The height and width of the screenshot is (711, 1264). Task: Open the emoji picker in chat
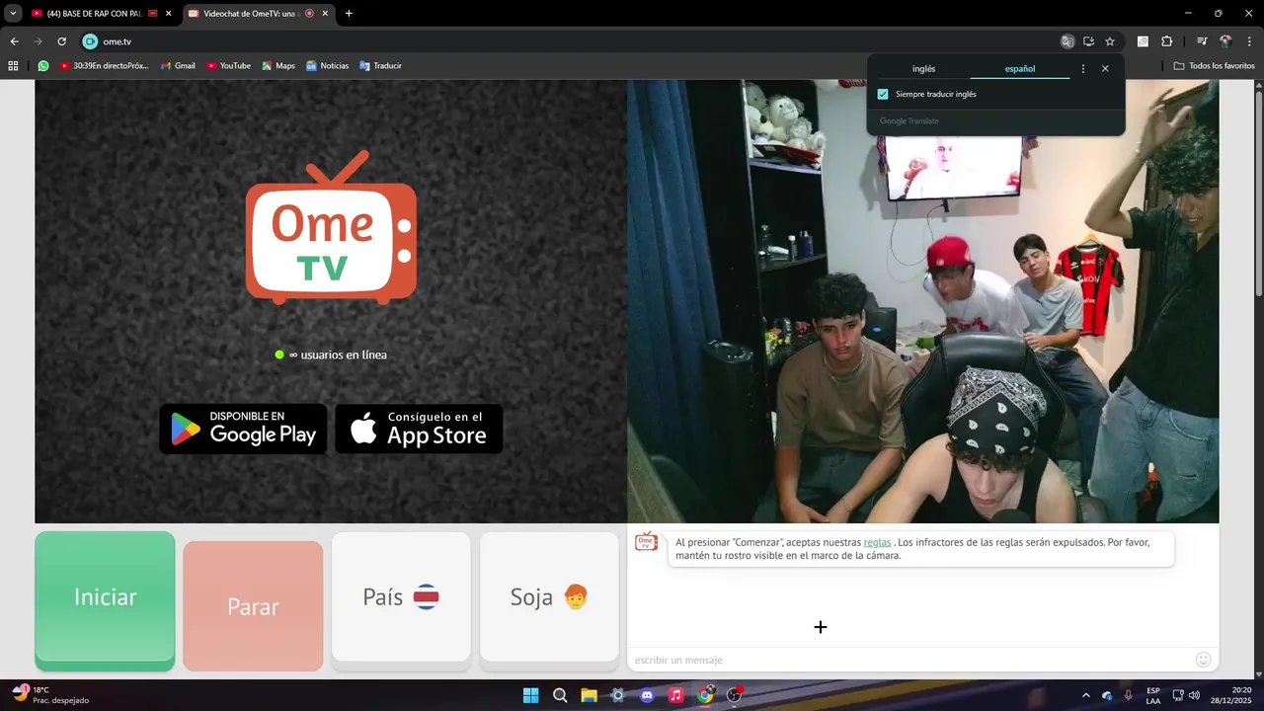pos(1203,660)
